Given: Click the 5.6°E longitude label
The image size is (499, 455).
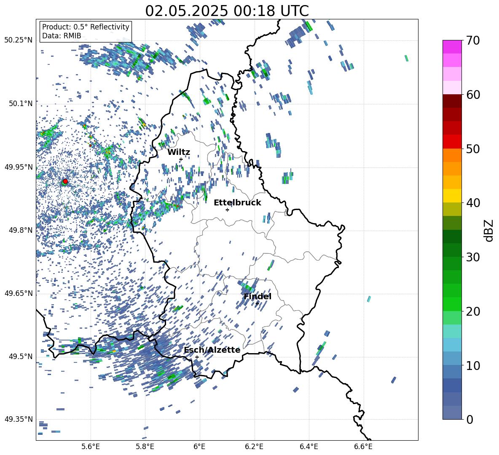Looking at the screenshot, I should click(90, 447).
